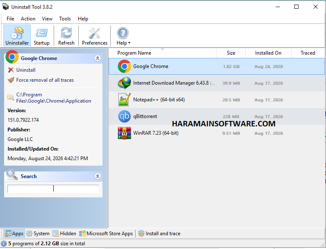The height and width of the screenshot is (249, 326).
Task: Open the Preferences tool
Action: (95, 35)
